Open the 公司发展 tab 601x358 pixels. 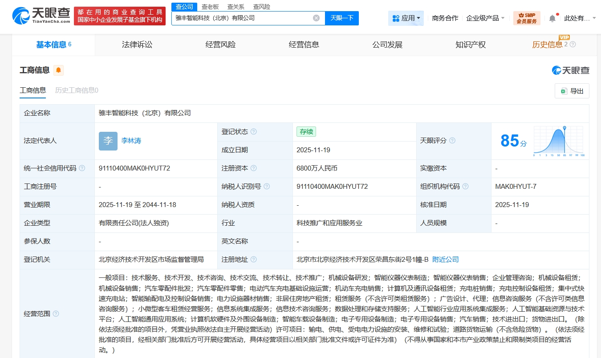tap(387, 44)
